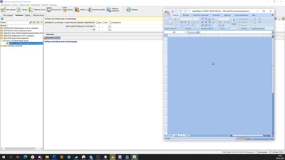Click the Excel help icon at ribbon right
This screenshot has height=160, width=285.
pyautogui.click(x=273, y=15)
